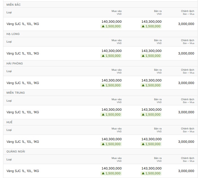Image resolution: width=198 pixels, height=178 pixels.
Task: Click the up arrow icon under Hải Phòng sell price
Action: [143, 85]
